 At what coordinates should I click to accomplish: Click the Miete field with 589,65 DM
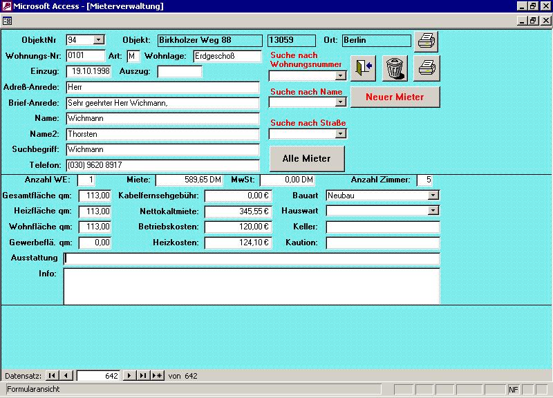[x=189, y=180]
